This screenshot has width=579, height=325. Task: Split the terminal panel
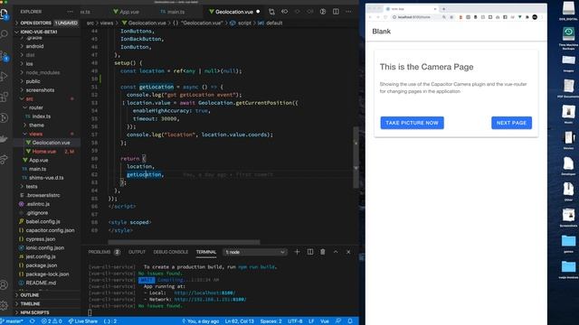point(310,252)
